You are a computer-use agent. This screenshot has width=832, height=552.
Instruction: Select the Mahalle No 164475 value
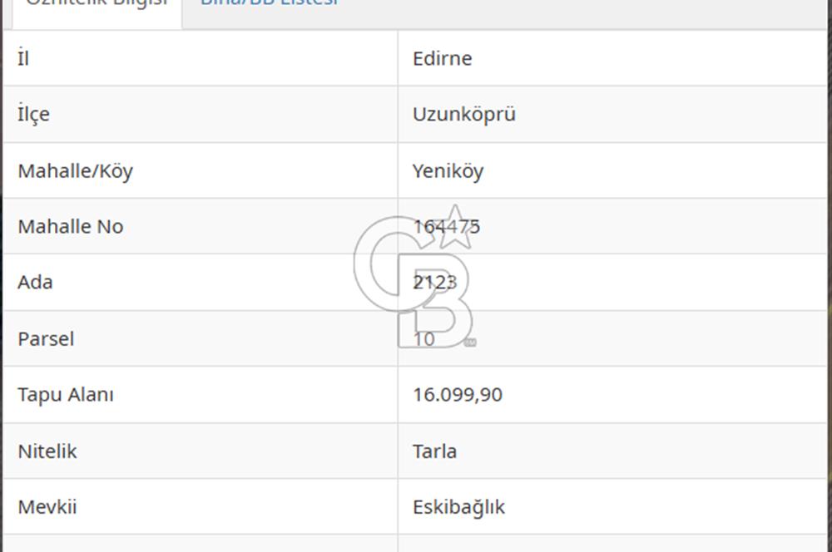pyautogui.click(x=447, y=226)
